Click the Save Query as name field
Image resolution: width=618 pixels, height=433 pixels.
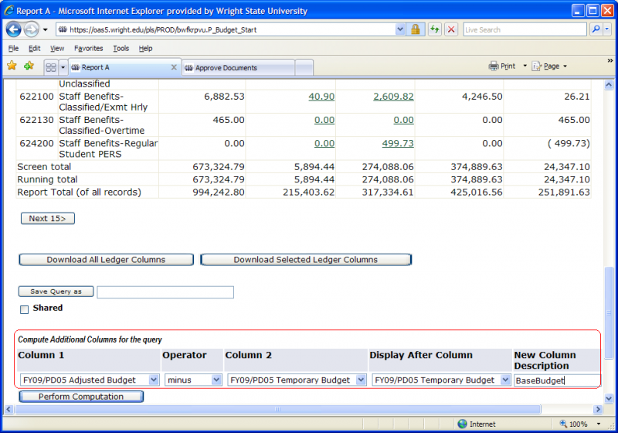(x=165, y=292)
